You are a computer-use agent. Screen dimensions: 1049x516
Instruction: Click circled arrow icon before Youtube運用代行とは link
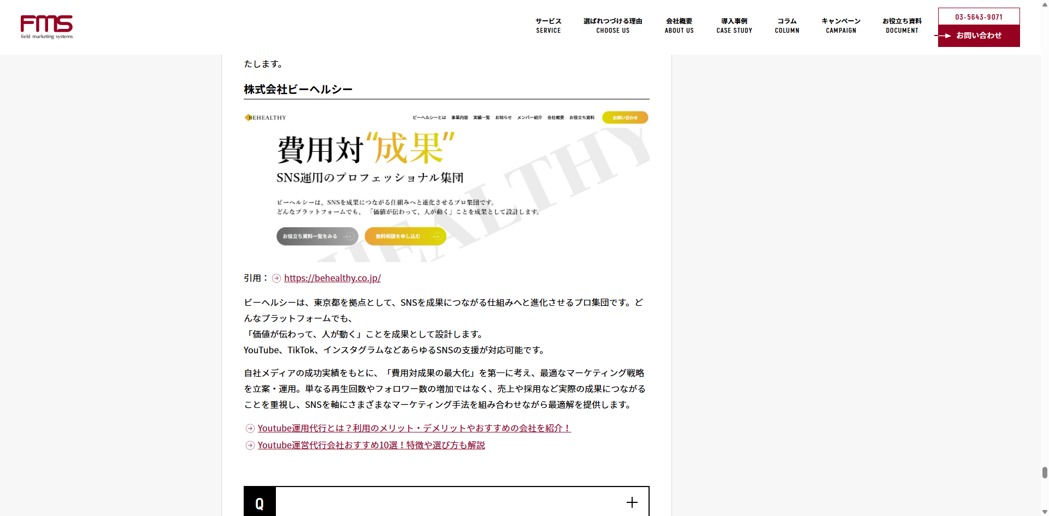[x=250, y=429]
